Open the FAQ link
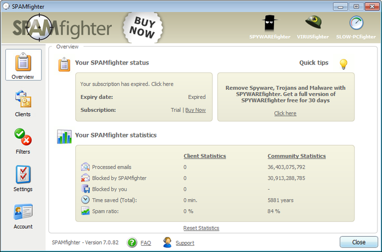This screenshot has height=252, width=382. 145,243
